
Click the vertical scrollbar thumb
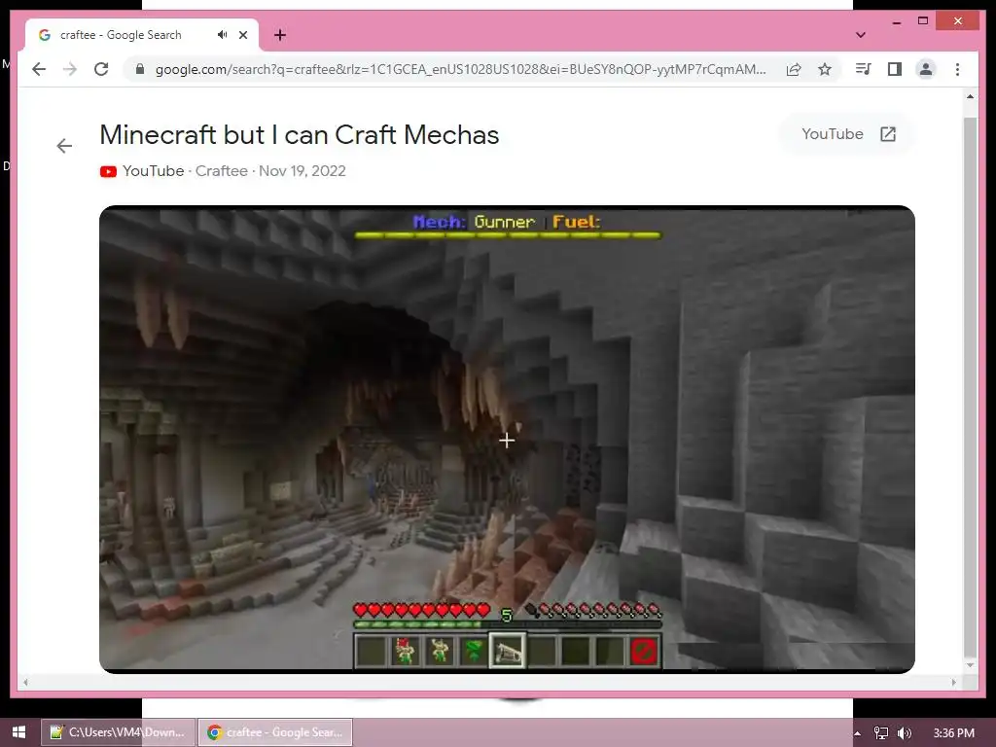[970, 387]
